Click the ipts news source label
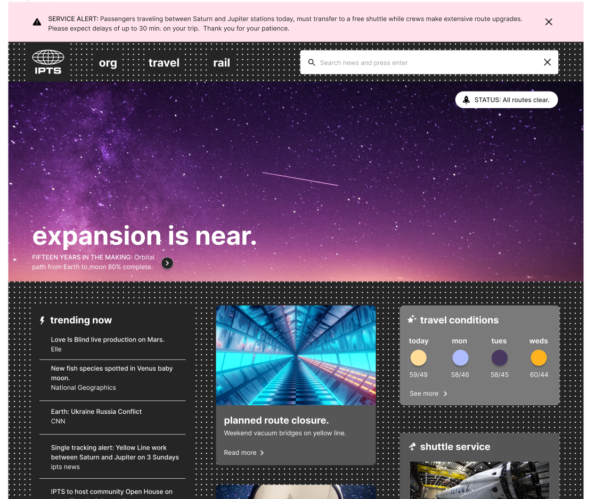The image size is (595, 499). tap(66, 467)
